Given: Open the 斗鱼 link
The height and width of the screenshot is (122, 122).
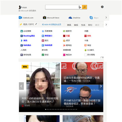Looking at the screenshot, I should tap(86, 41).
